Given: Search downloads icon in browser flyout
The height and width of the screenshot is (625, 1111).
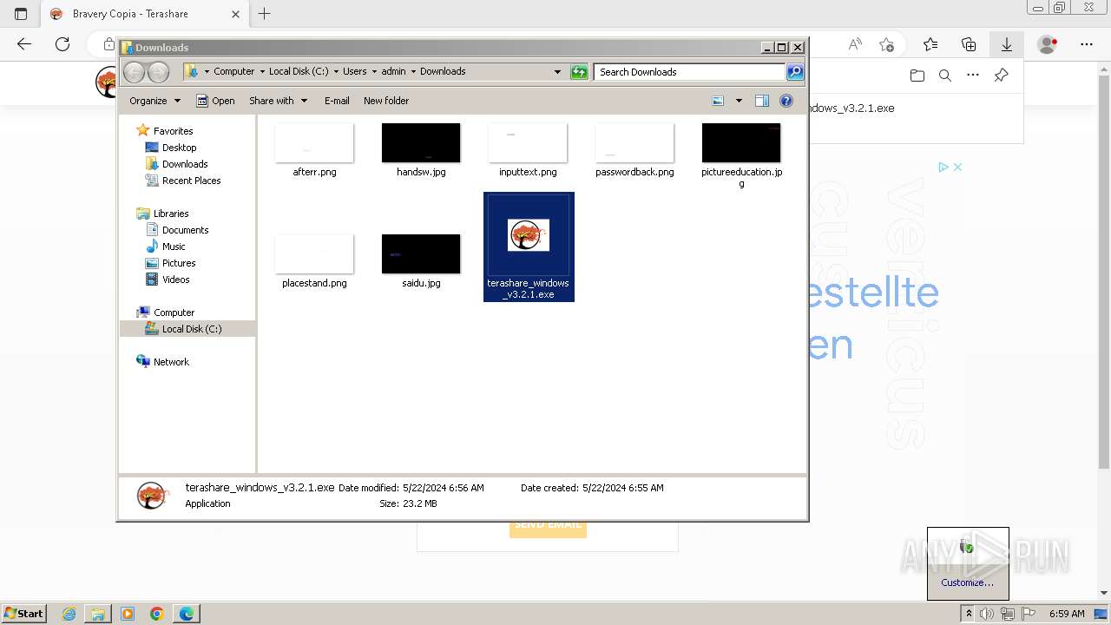Looking at the screenshot, I should 945,76.
